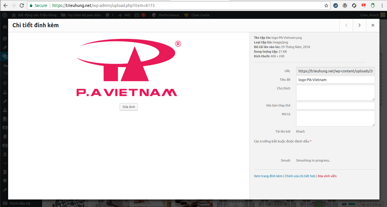The image size is (387, 207).
Task: Click the Tiêu đề title field
Action: point(335,80)
